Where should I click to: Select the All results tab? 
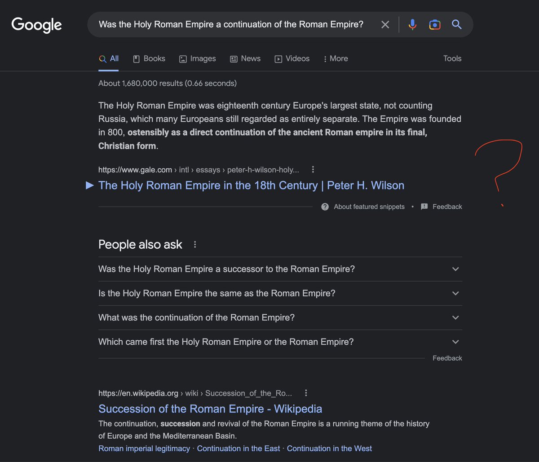point(109,59)
